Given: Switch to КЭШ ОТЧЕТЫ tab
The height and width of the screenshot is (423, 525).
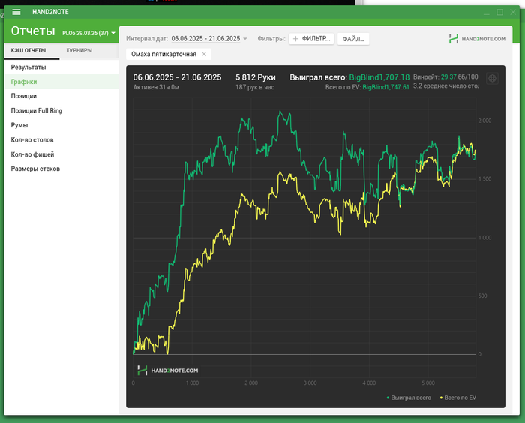Looking at the screenshot, I should (x=28, y=50).
